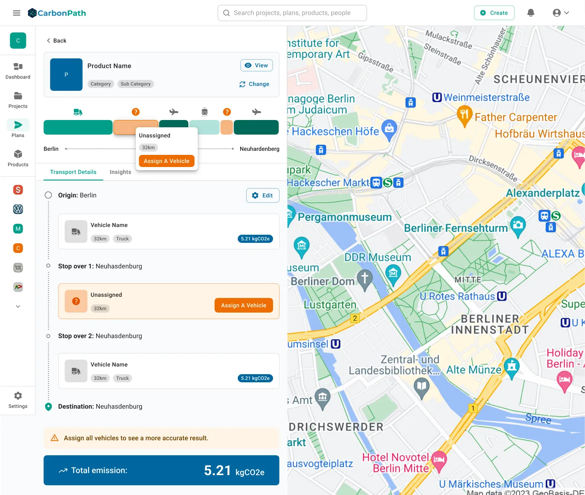Focus the search projects field
585x495 pixels.
[x=292, y=13]
